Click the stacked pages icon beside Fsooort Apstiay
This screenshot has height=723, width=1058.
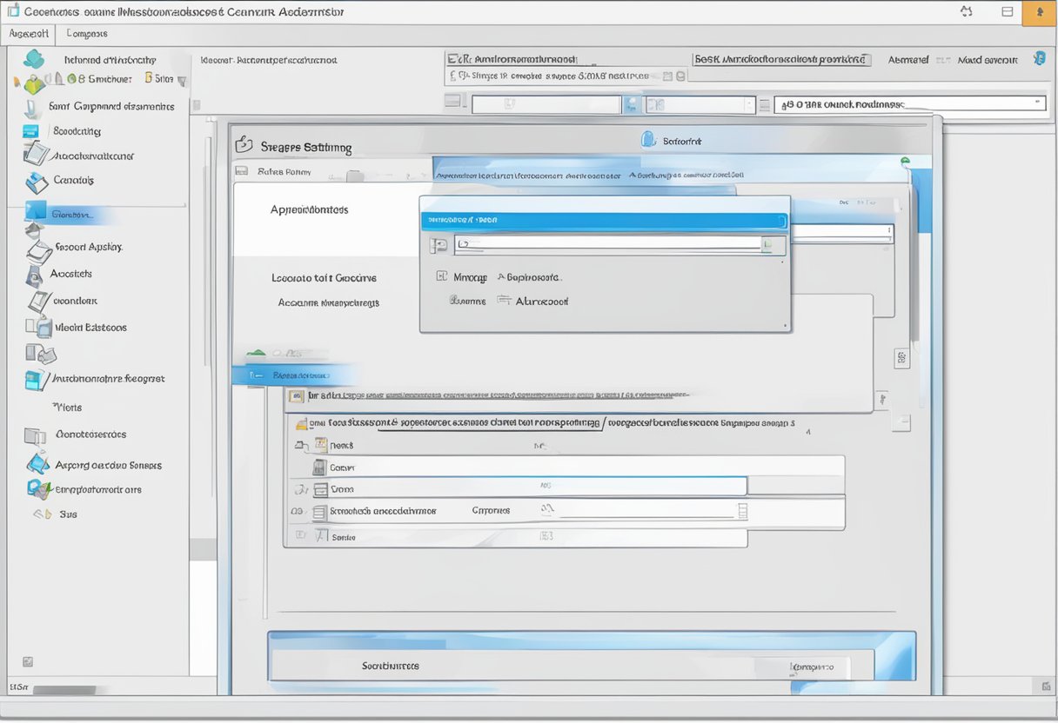[x=37, y=250]
